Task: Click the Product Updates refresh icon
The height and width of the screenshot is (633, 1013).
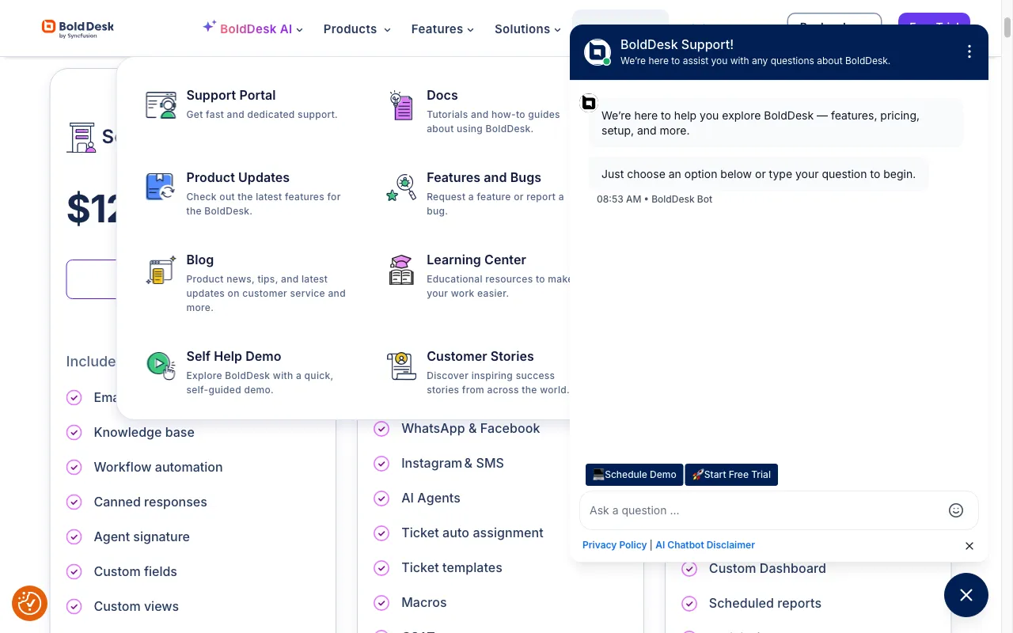Action: 161,188
